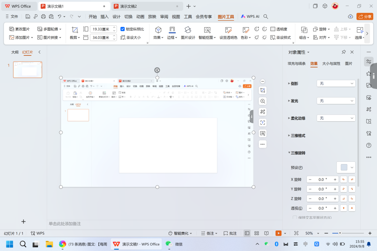The width and height of the screenshot is (377, 251).
Task: Click the rotation handle above the picture
Action: (157, 70)
